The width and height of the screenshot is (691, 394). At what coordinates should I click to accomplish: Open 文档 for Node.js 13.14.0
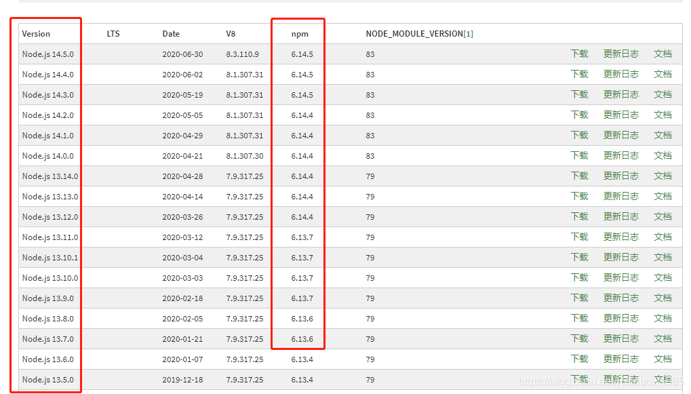(663, 176)
